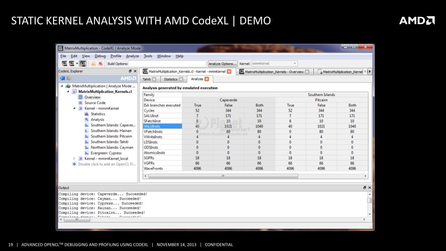Click the Evergreen: Cypress icon
This screenshot has height=251, width=446.
pos(87,153)
